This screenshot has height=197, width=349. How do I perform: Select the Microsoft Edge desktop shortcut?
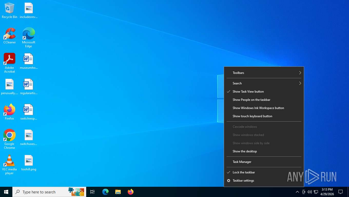29,37
